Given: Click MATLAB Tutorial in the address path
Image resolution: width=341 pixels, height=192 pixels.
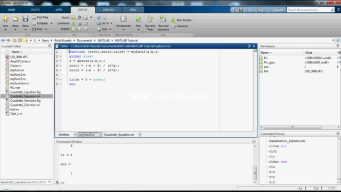Looking at the screenshot, I should coord(126,41).
